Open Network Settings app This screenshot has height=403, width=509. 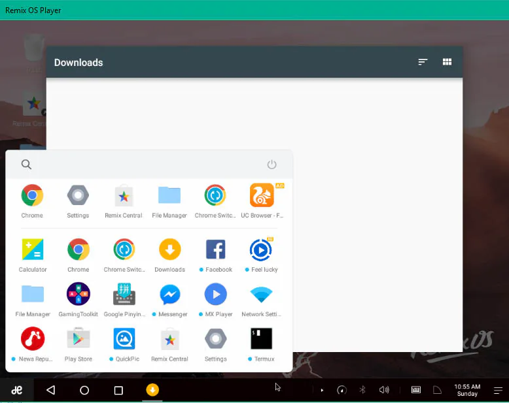[x=261, y=295]
